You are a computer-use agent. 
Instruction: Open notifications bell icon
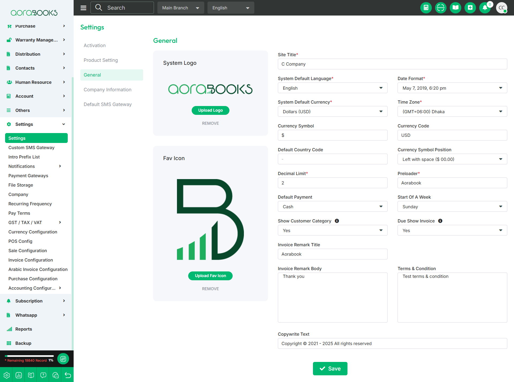(485, 8)
